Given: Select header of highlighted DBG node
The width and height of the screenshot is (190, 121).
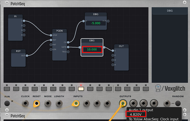Looking at the screenshot, I should tap(92, 41).
